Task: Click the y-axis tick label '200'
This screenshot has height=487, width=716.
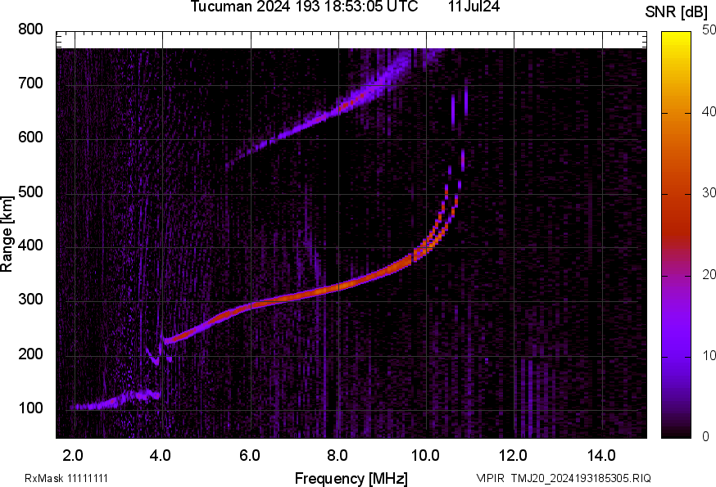Action: (30, 354)
